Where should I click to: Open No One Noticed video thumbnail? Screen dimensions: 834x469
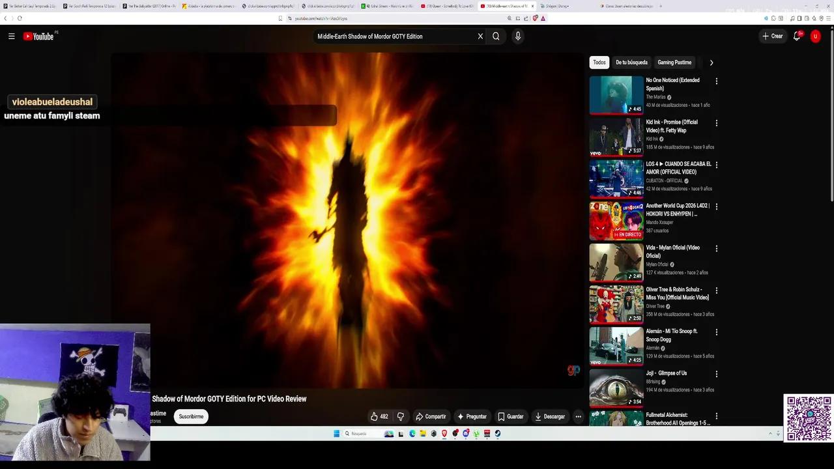tap(616, 94)
